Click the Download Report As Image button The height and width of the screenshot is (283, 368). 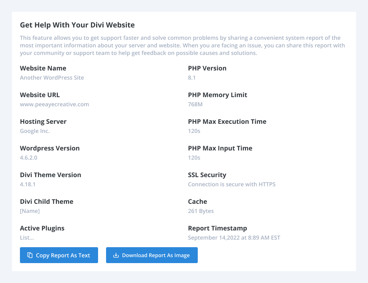pos(152,255)
